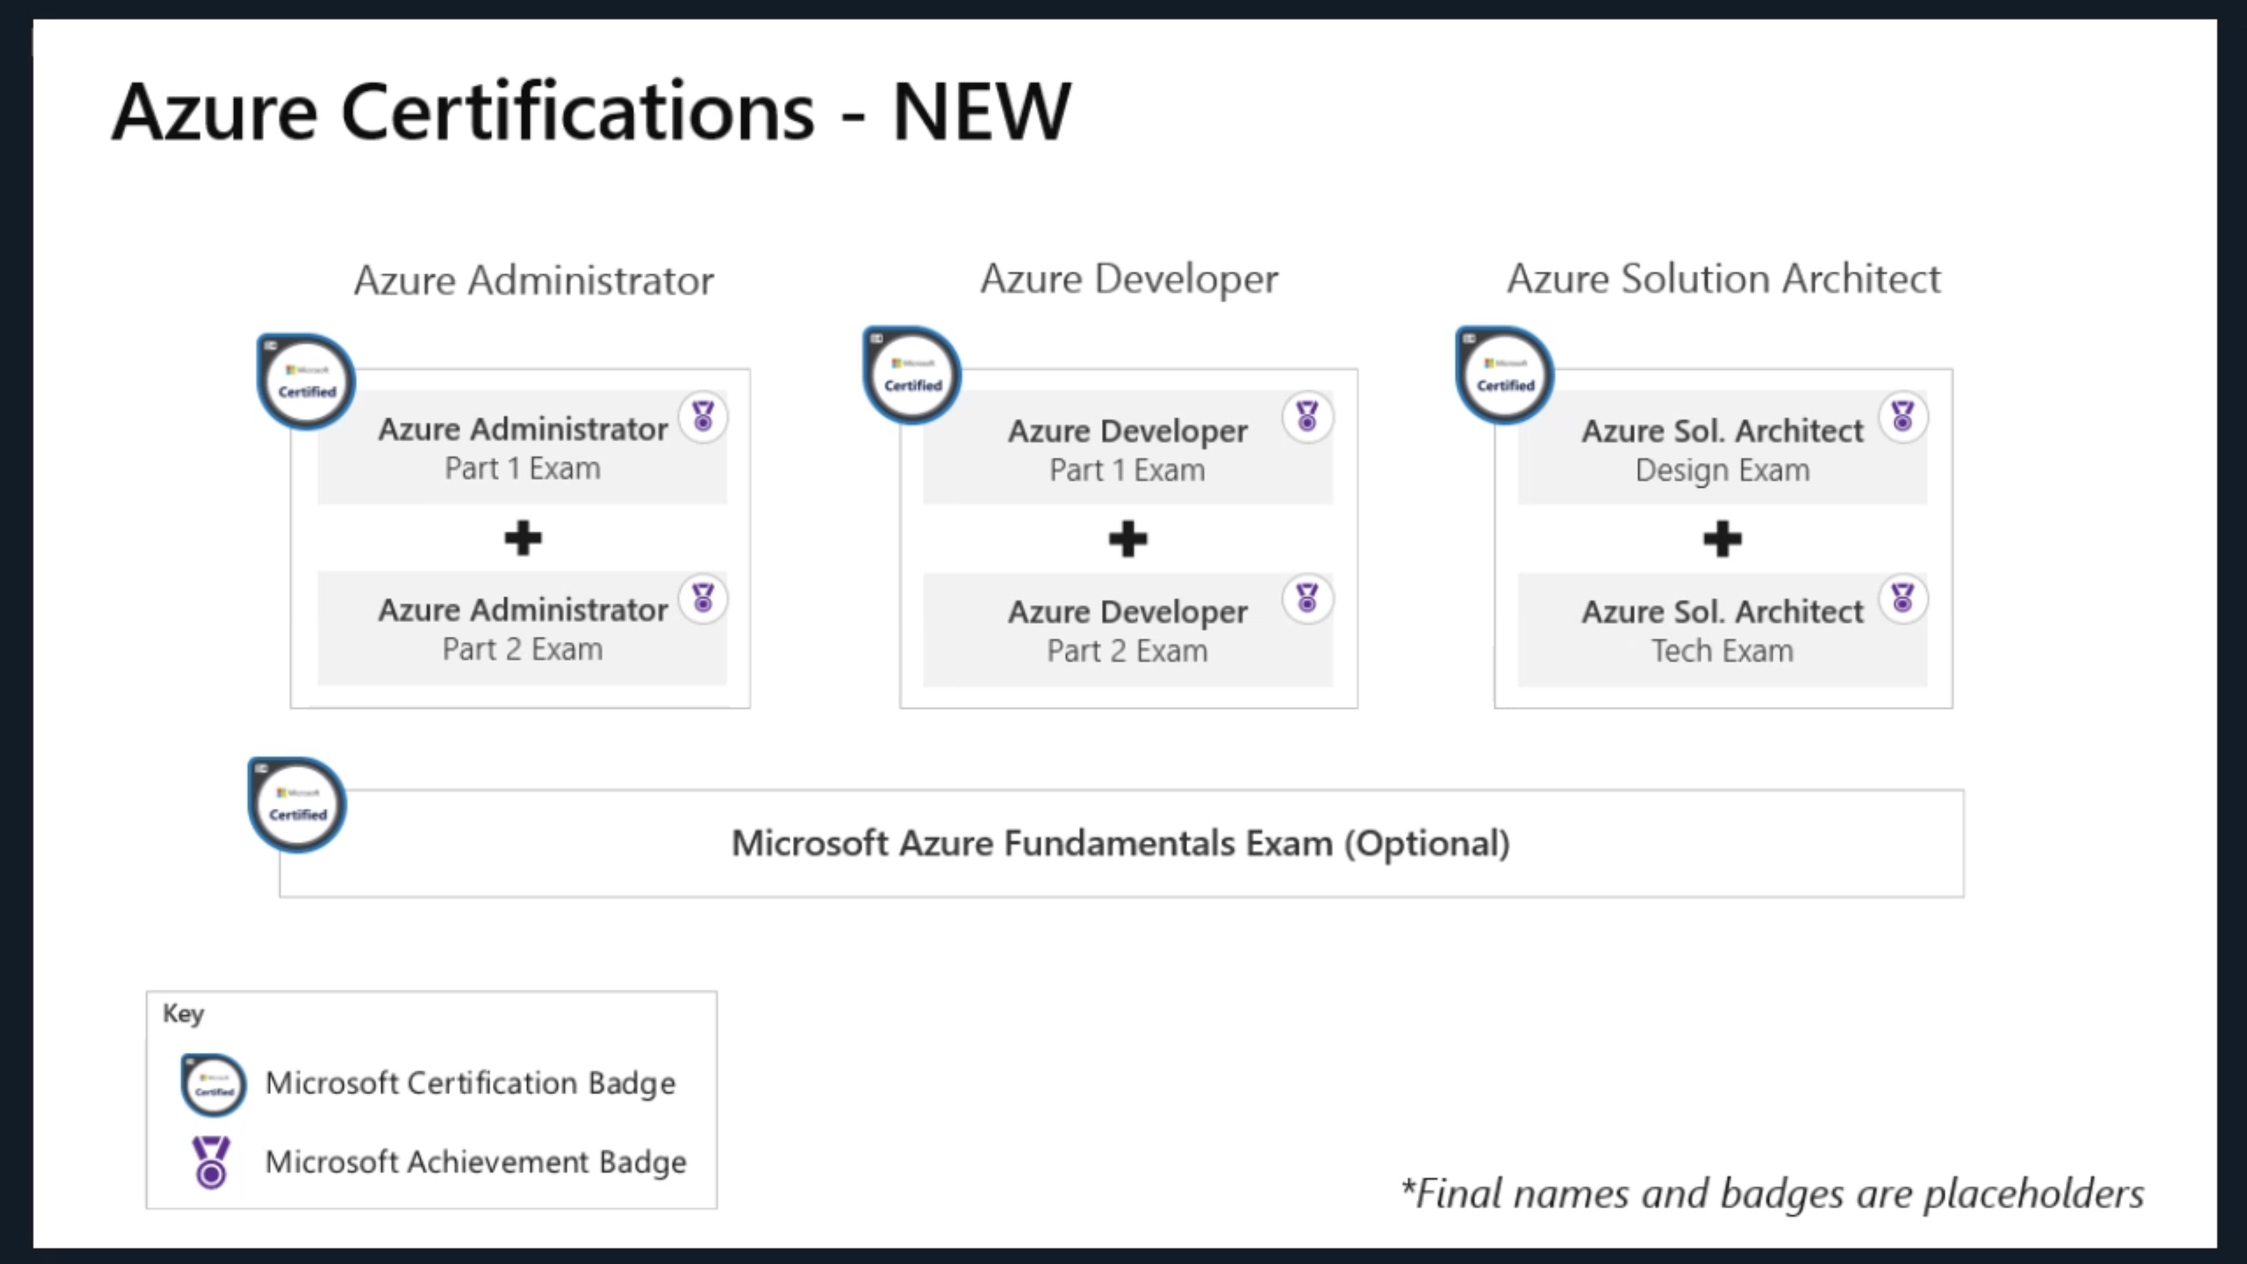The height and width of the screenshot is (1264, 2247).
Task: Click the certification badge icon in the Key
Action: (213, 1085)
